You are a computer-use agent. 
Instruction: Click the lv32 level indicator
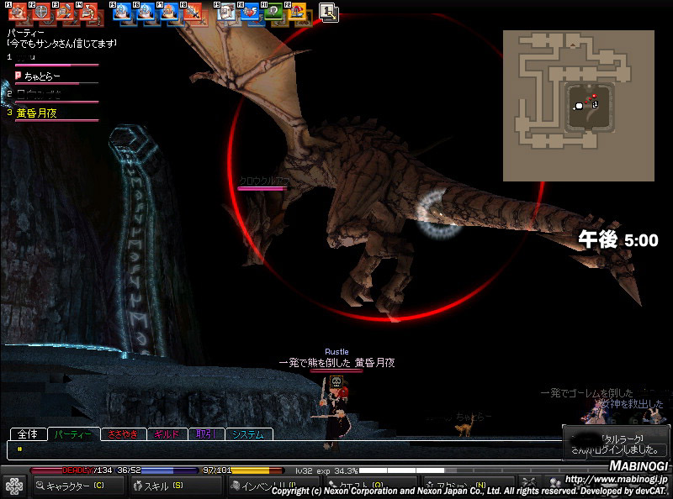tap(304, 470)
